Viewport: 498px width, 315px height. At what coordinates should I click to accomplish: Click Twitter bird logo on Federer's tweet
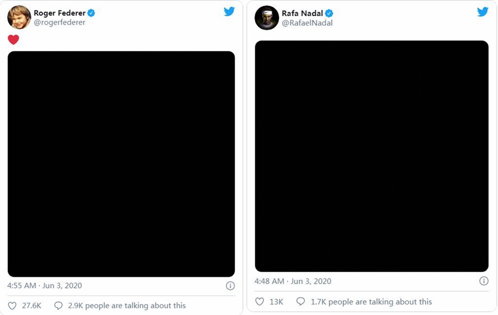click(229, 12)
